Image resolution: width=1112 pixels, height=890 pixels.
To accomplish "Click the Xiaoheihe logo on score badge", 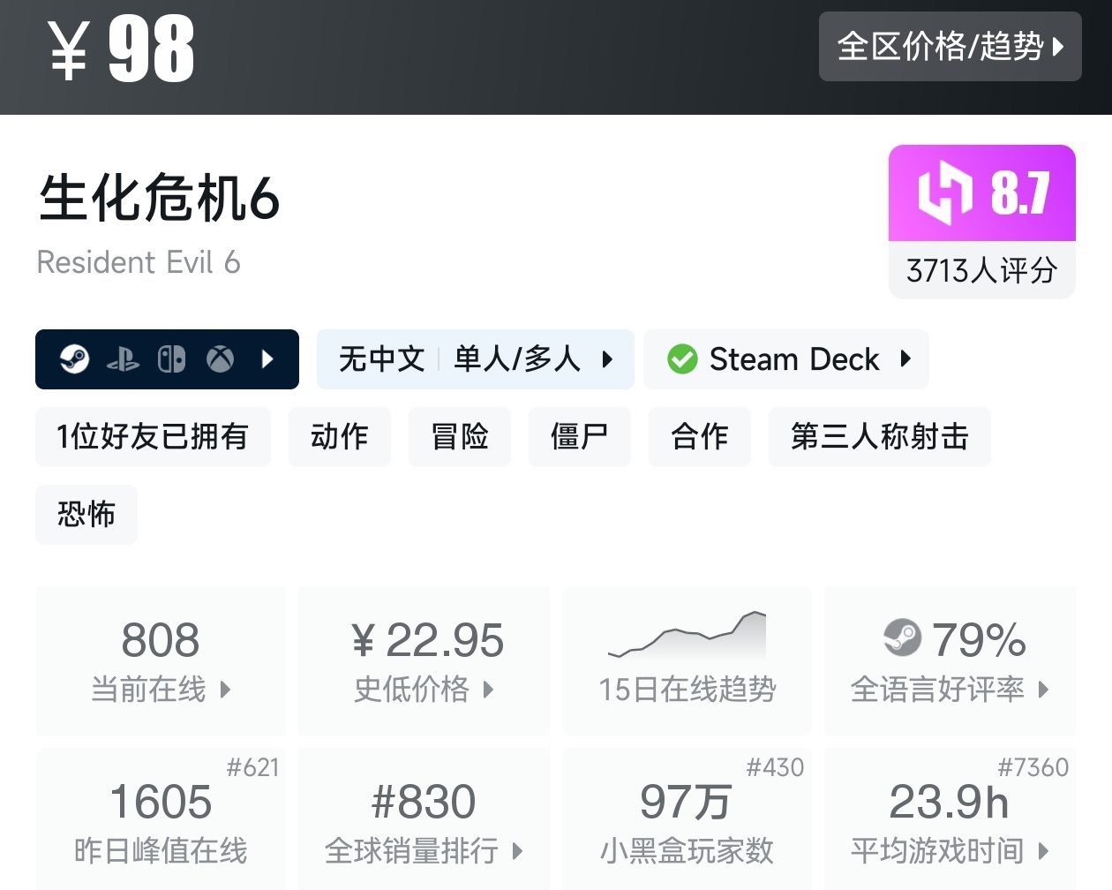I will click(944, 192).
